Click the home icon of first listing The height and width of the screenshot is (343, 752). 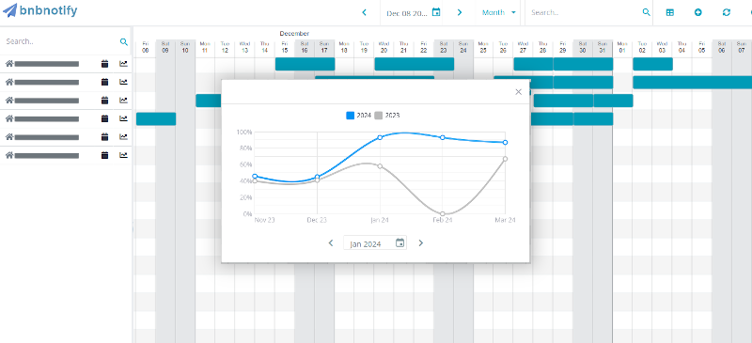8,63
